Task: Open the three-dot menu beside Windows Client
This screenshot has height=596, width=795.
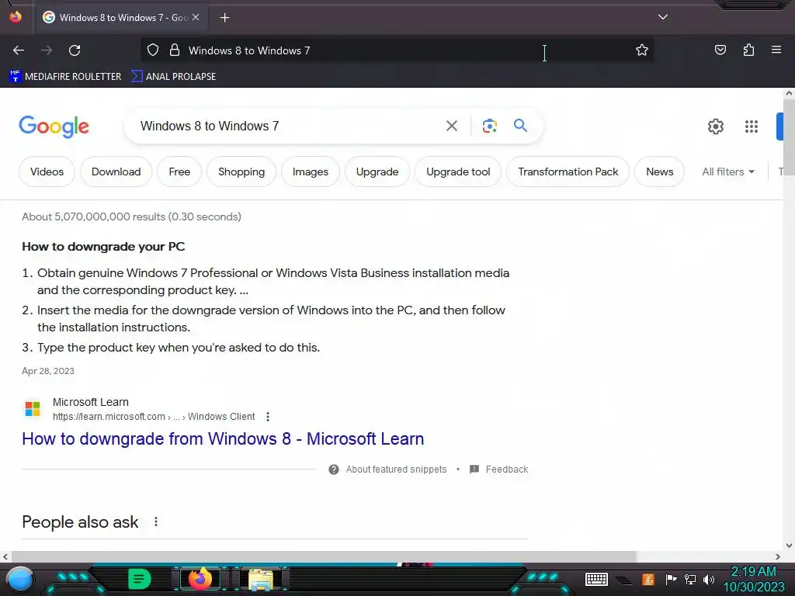Action: click(x=268, y=417)
